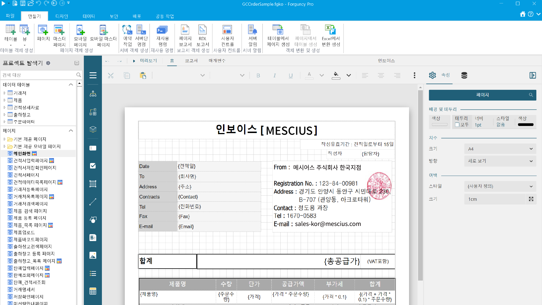Collapse the project explorer panel

(x=77, y=63)
